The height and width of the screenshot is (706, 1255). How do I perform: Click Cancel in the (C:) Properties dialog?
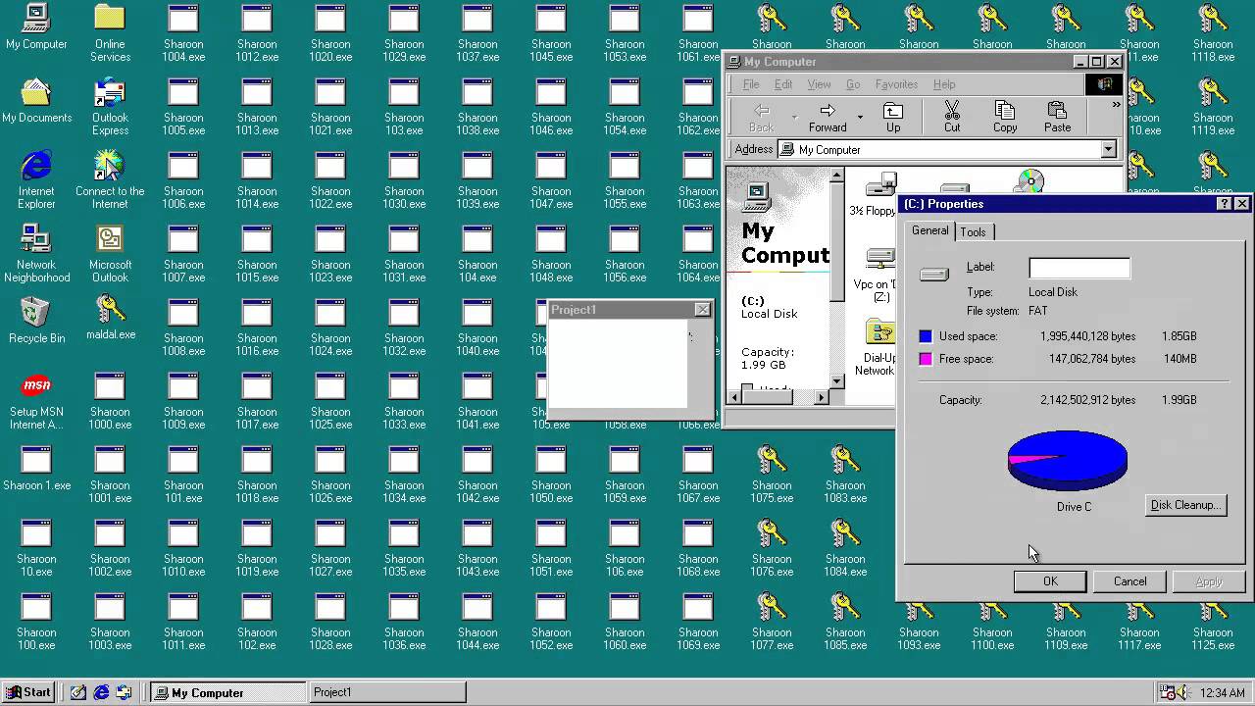(x=1129, y=581)
